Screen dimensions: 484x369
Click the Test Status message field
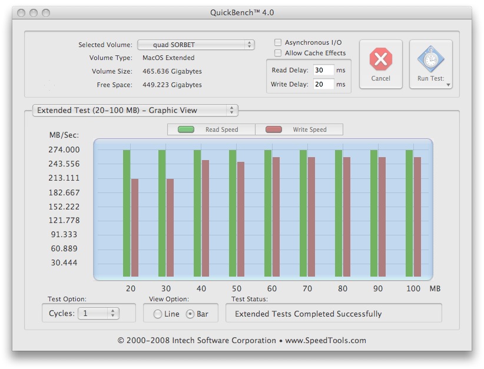pos(333,314)
